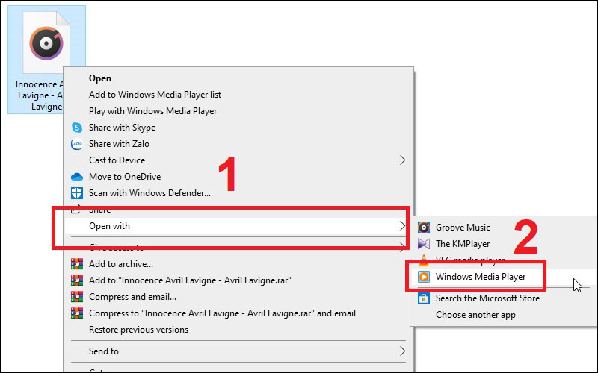Expand the Open with submenu arrow
The width and height of the screenshot is (598, 373).
402,226
